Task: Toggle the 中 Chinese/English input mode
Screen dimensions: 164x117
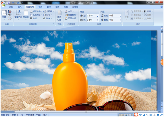Action: 140,115
